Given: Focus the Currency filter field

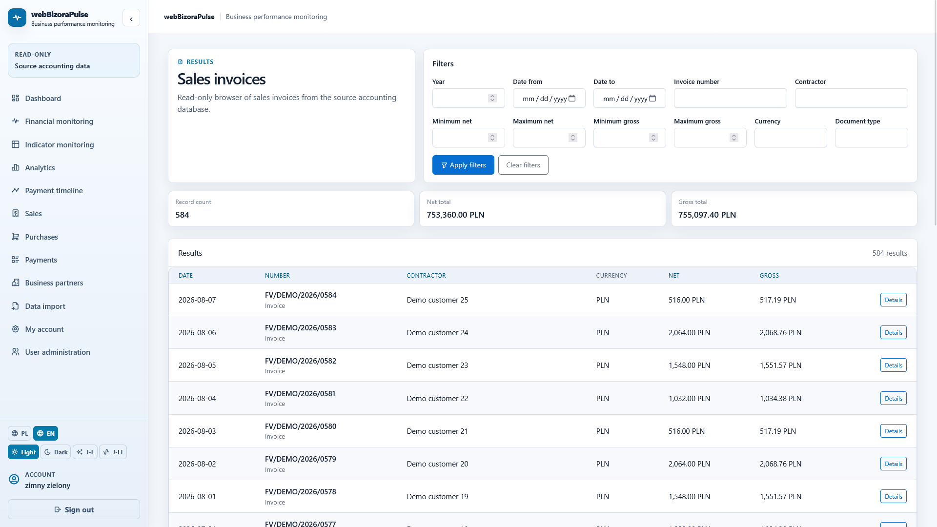Looking at the screenshot, I should click(x=791, y=138).
